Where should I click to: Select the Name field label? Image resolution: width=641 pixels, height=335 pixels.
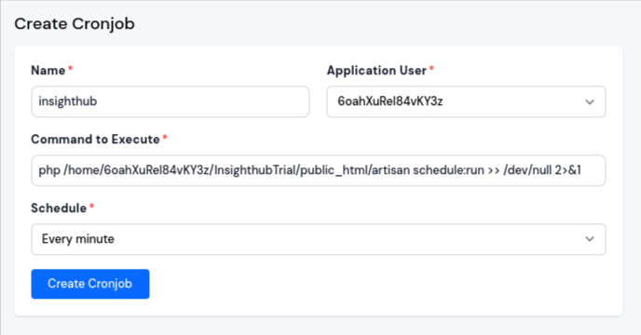click(48, 71)
